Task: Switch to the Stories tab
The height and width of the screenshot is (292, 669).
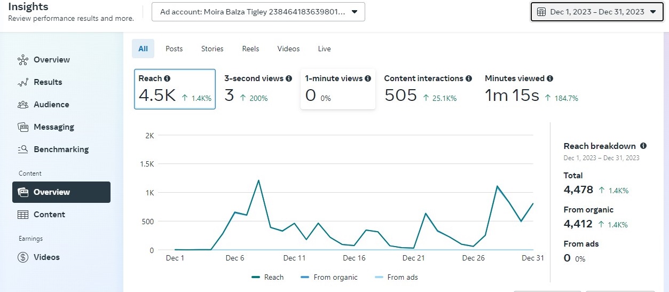Action: click(212, 49)
